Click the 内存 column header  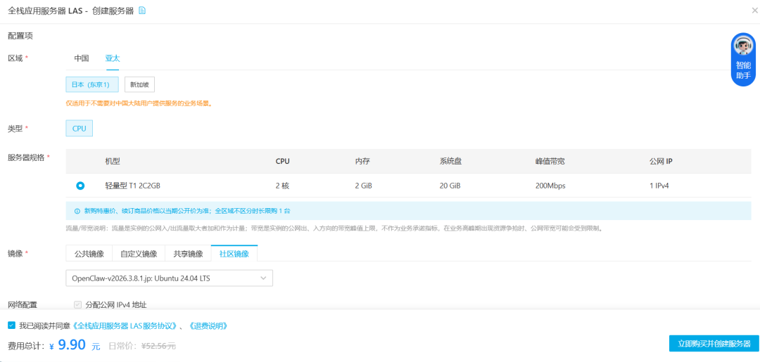point(362,161)
